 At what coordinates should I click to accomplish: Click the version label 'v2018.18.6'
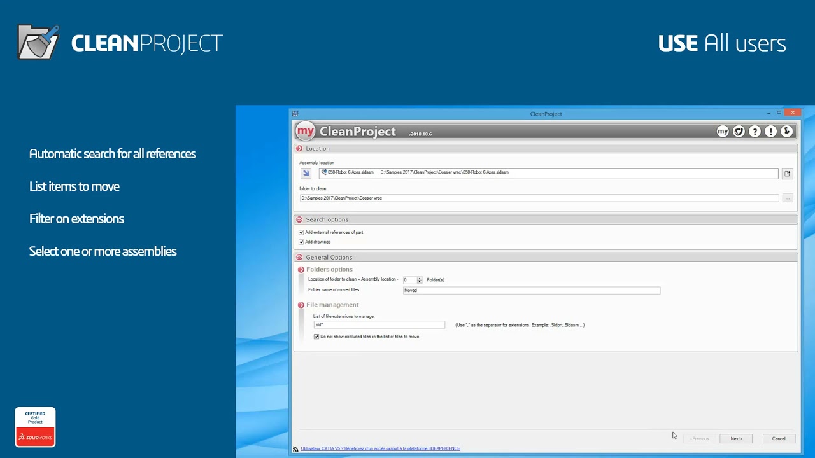pos(420,134)
